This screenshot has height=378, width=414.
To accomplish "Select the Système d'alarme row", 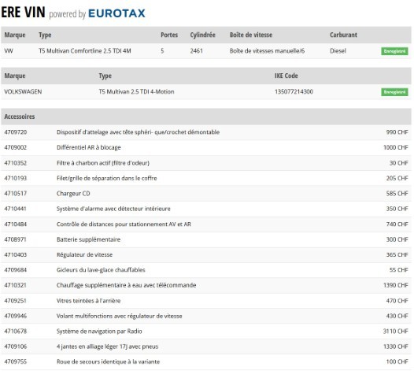I will click(x=206, y=209).
